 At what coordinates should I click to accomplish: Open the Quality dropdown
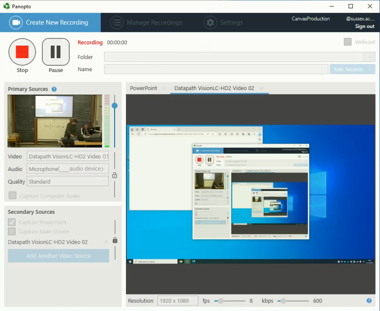pos(68,181)
